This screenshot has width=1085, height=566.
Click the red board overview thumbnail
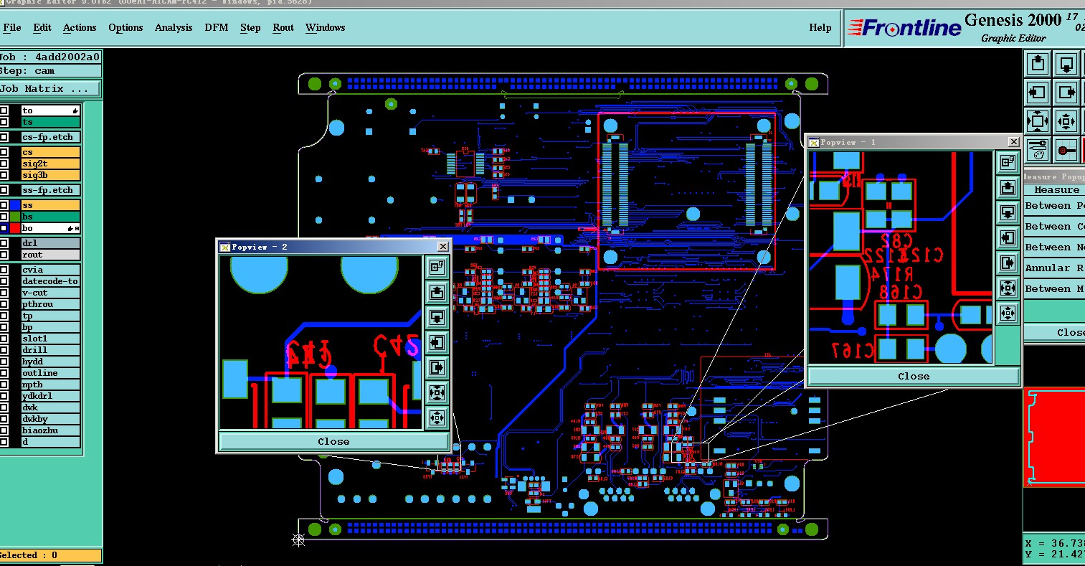pos(1054,437)
